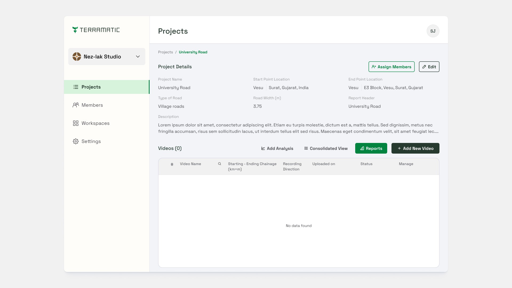The height and width of the screenshot is (288, 512).
Task: Click the Nez-lak Studio workspace avatar icon
Action: pyautogui.click(x=77, y=57)
